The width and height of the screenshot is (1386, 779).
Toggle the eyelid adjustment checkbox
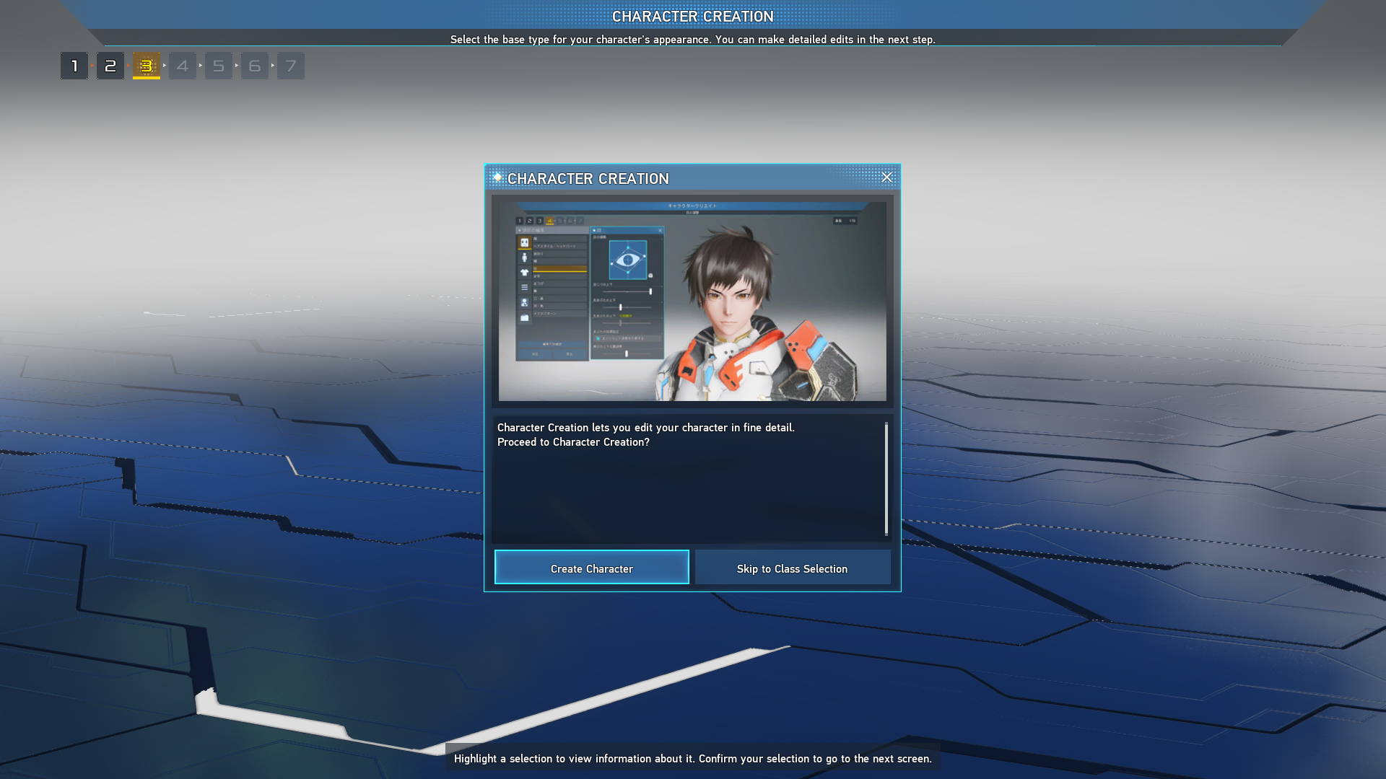tap(596, 338)
